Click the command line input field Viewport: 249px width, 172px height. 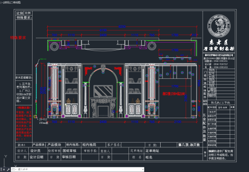point(79,170)
